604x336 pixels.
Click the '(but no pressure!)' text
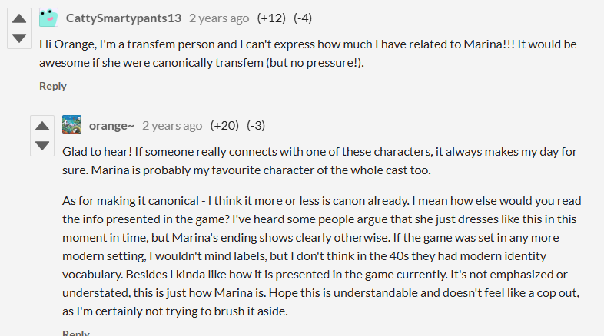pos(315,63)
